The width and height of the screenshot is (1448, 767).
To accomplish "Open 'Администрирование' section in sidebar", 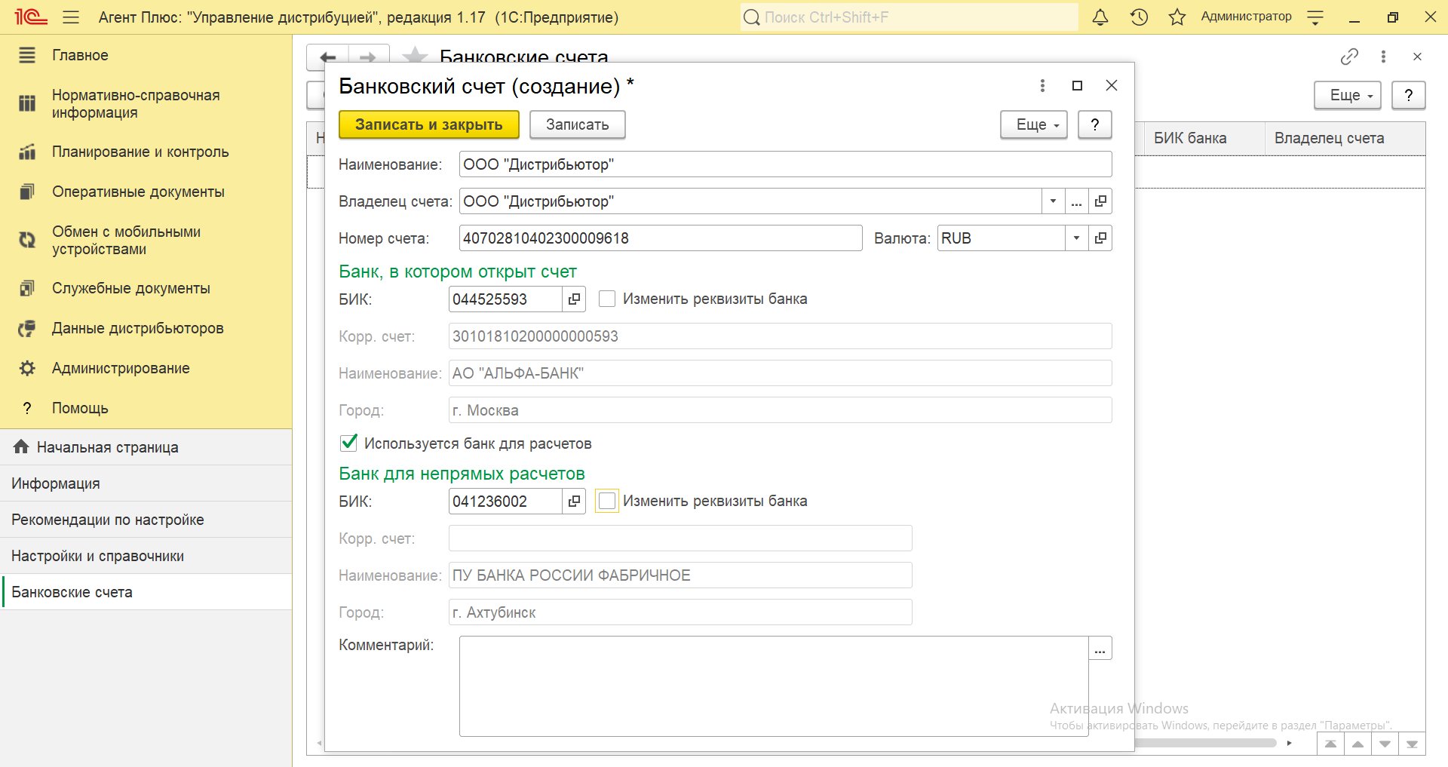I will point(121,368).
